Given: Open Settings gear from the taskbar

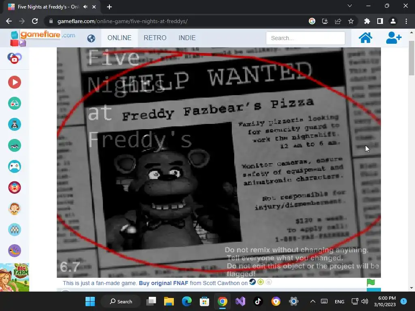Looking at the screenshot, I should click(293, 301).
